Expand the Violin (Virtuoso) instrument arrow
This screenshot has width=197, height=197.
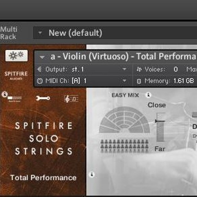tap(42, 57)
